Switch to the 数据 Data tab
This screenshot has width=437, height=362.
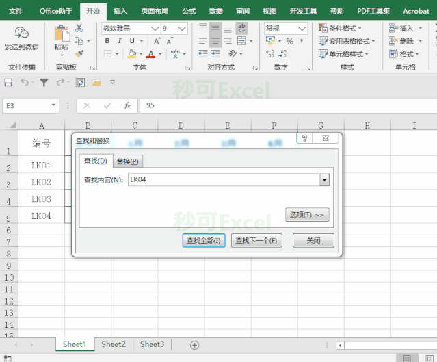coord(215,11)
